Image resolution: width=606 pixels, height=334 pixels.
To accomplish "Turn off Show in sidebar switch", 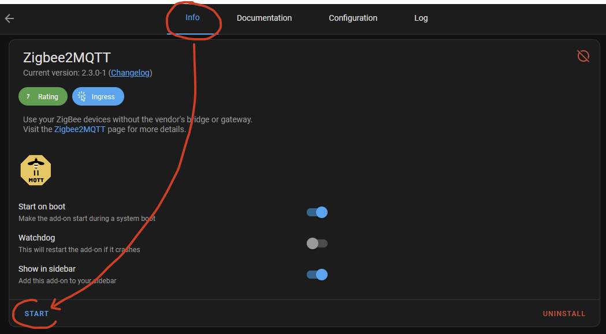I will [317, 275].
